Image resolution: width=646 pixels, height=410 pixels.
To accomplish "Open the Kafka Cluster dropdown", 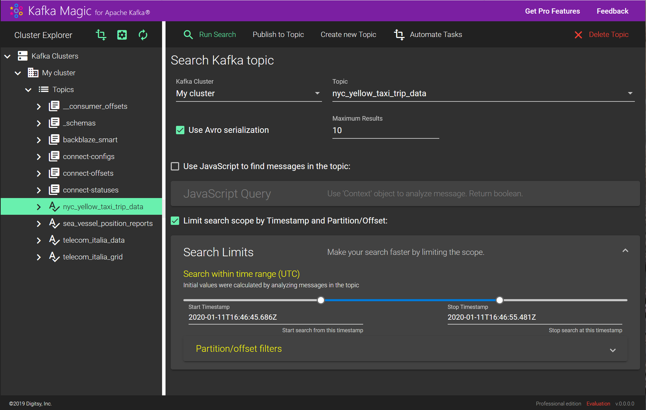I will (x=249, y=93).
